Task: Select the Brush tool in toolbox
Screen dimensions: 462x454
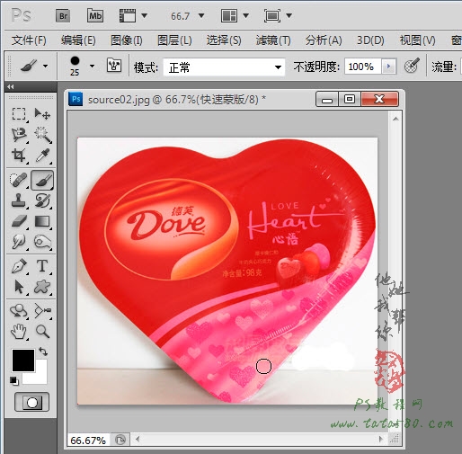Action: tap(42, 180)
